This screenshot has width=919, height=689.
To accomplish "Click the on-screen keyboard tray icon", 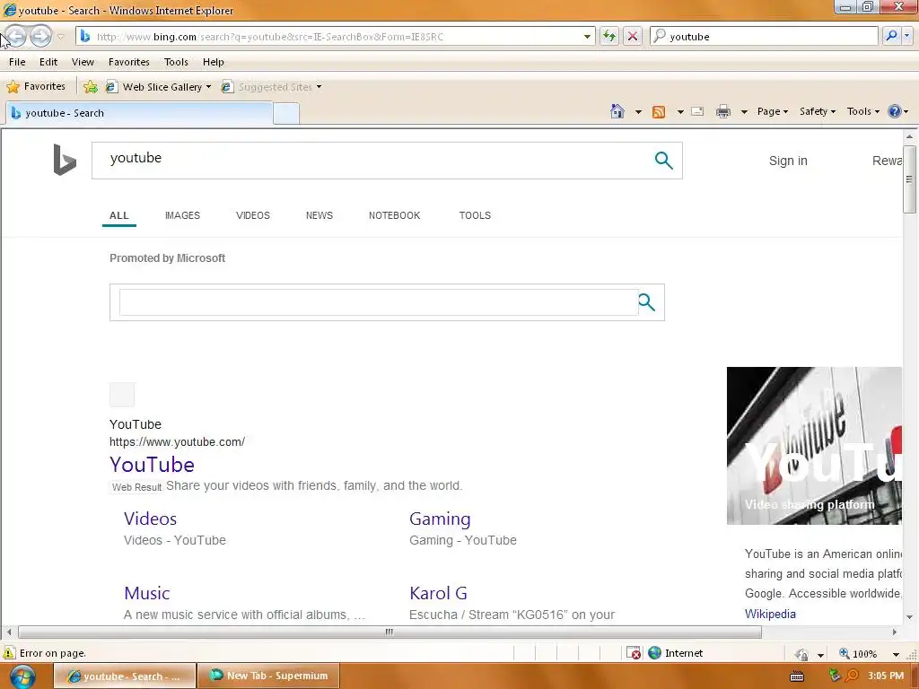I will pyautogui.click(x=797, y=676).
